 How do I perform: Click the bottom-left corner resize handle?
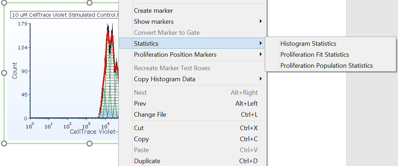4,143
